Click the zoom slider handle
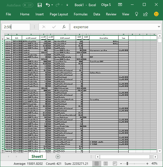Viewport: 163px width, 167px height. (x=127, y=163)
